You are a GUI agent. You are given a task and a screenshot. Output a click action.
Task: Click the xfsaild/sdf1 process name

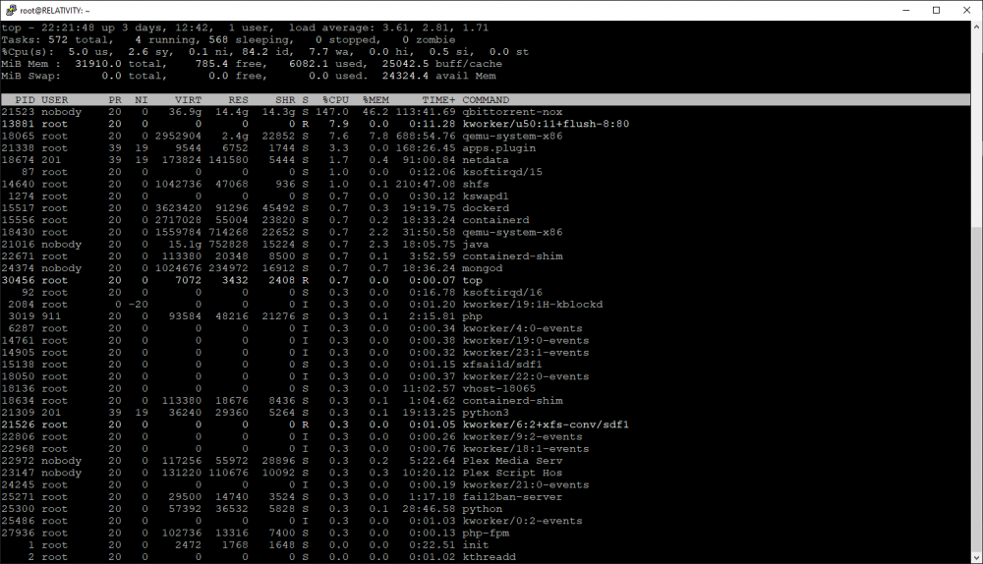(x=502, y=365)
